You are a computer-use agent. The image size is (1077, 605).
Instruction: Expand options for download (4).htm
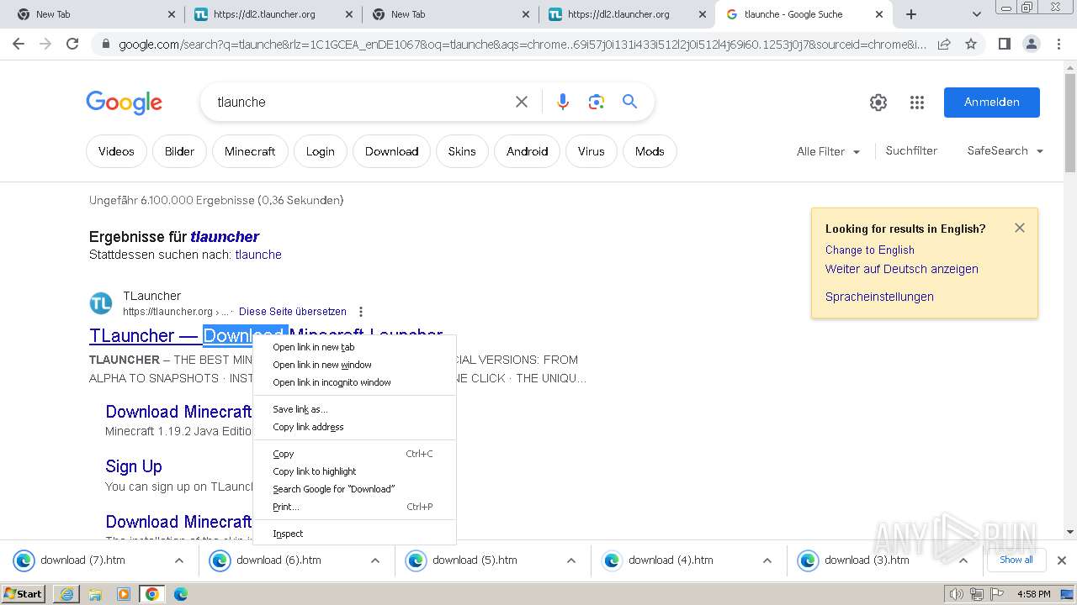(x=767, y=560)
